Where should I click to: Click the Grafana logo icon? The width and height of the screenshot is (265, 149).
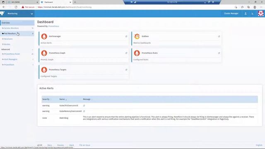(137, 36)
